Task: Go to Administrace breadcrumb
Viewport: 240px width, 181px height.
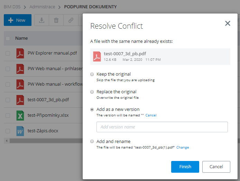Action: pyautogui.click(x=42, y=7)
